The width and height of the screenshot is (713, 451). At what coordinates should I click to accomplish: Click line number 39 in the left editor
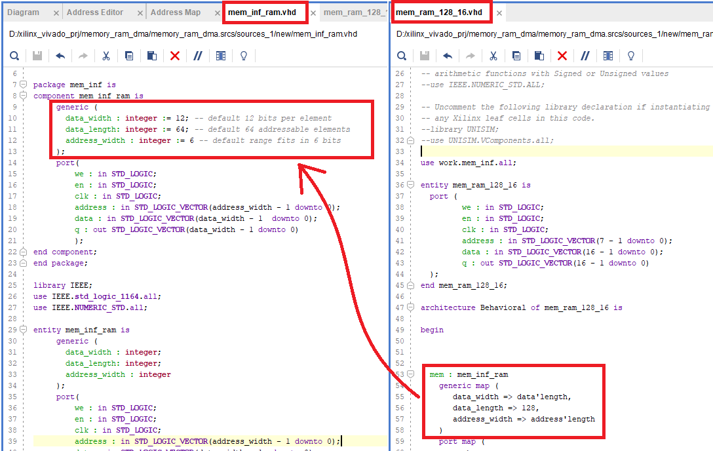click(13, 441)
